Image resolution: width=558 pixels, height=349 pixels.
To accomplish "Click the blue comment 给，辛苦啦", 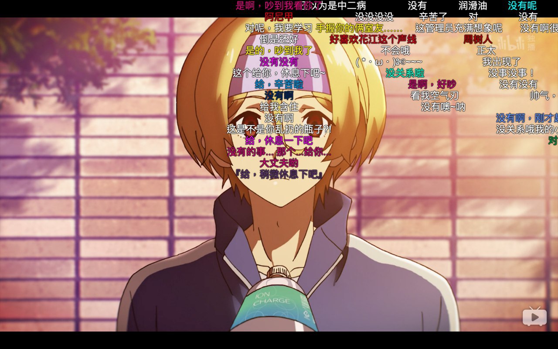I will tap(279, 84).
